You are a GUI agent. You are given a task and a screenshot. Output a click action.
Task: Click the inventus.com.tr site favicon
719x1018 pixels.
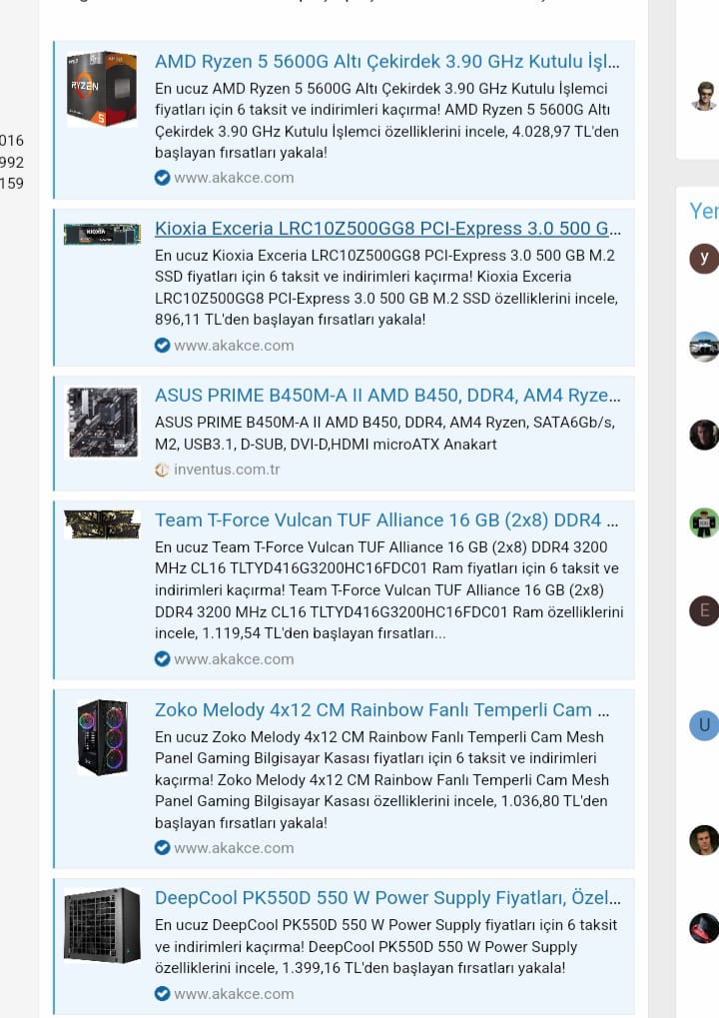coord(162,470)
